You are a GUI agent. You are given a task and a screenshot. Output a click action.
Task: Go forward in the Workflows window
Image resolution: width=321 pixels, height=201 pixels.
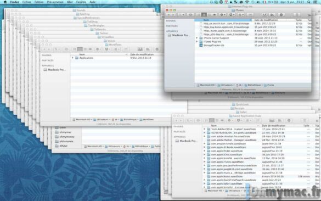(x=49, y=49)
